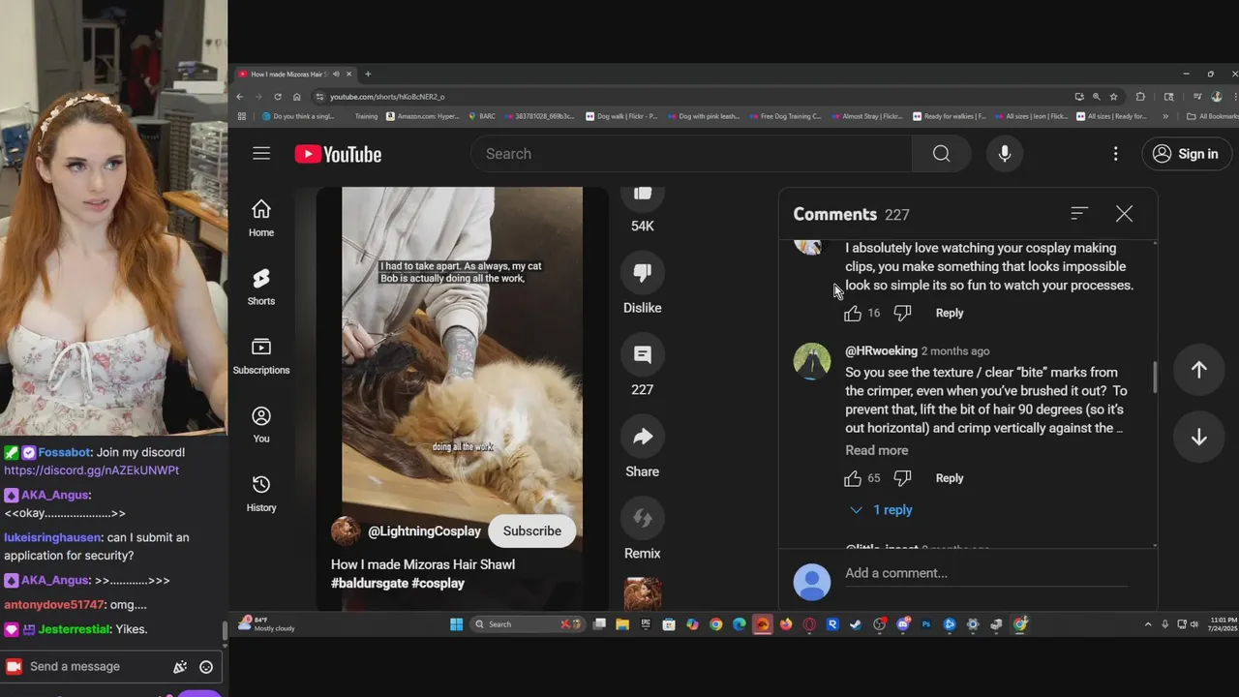Reply to the 16-likes comment
Screen dimensions: 1239x697
coord(950,313)
